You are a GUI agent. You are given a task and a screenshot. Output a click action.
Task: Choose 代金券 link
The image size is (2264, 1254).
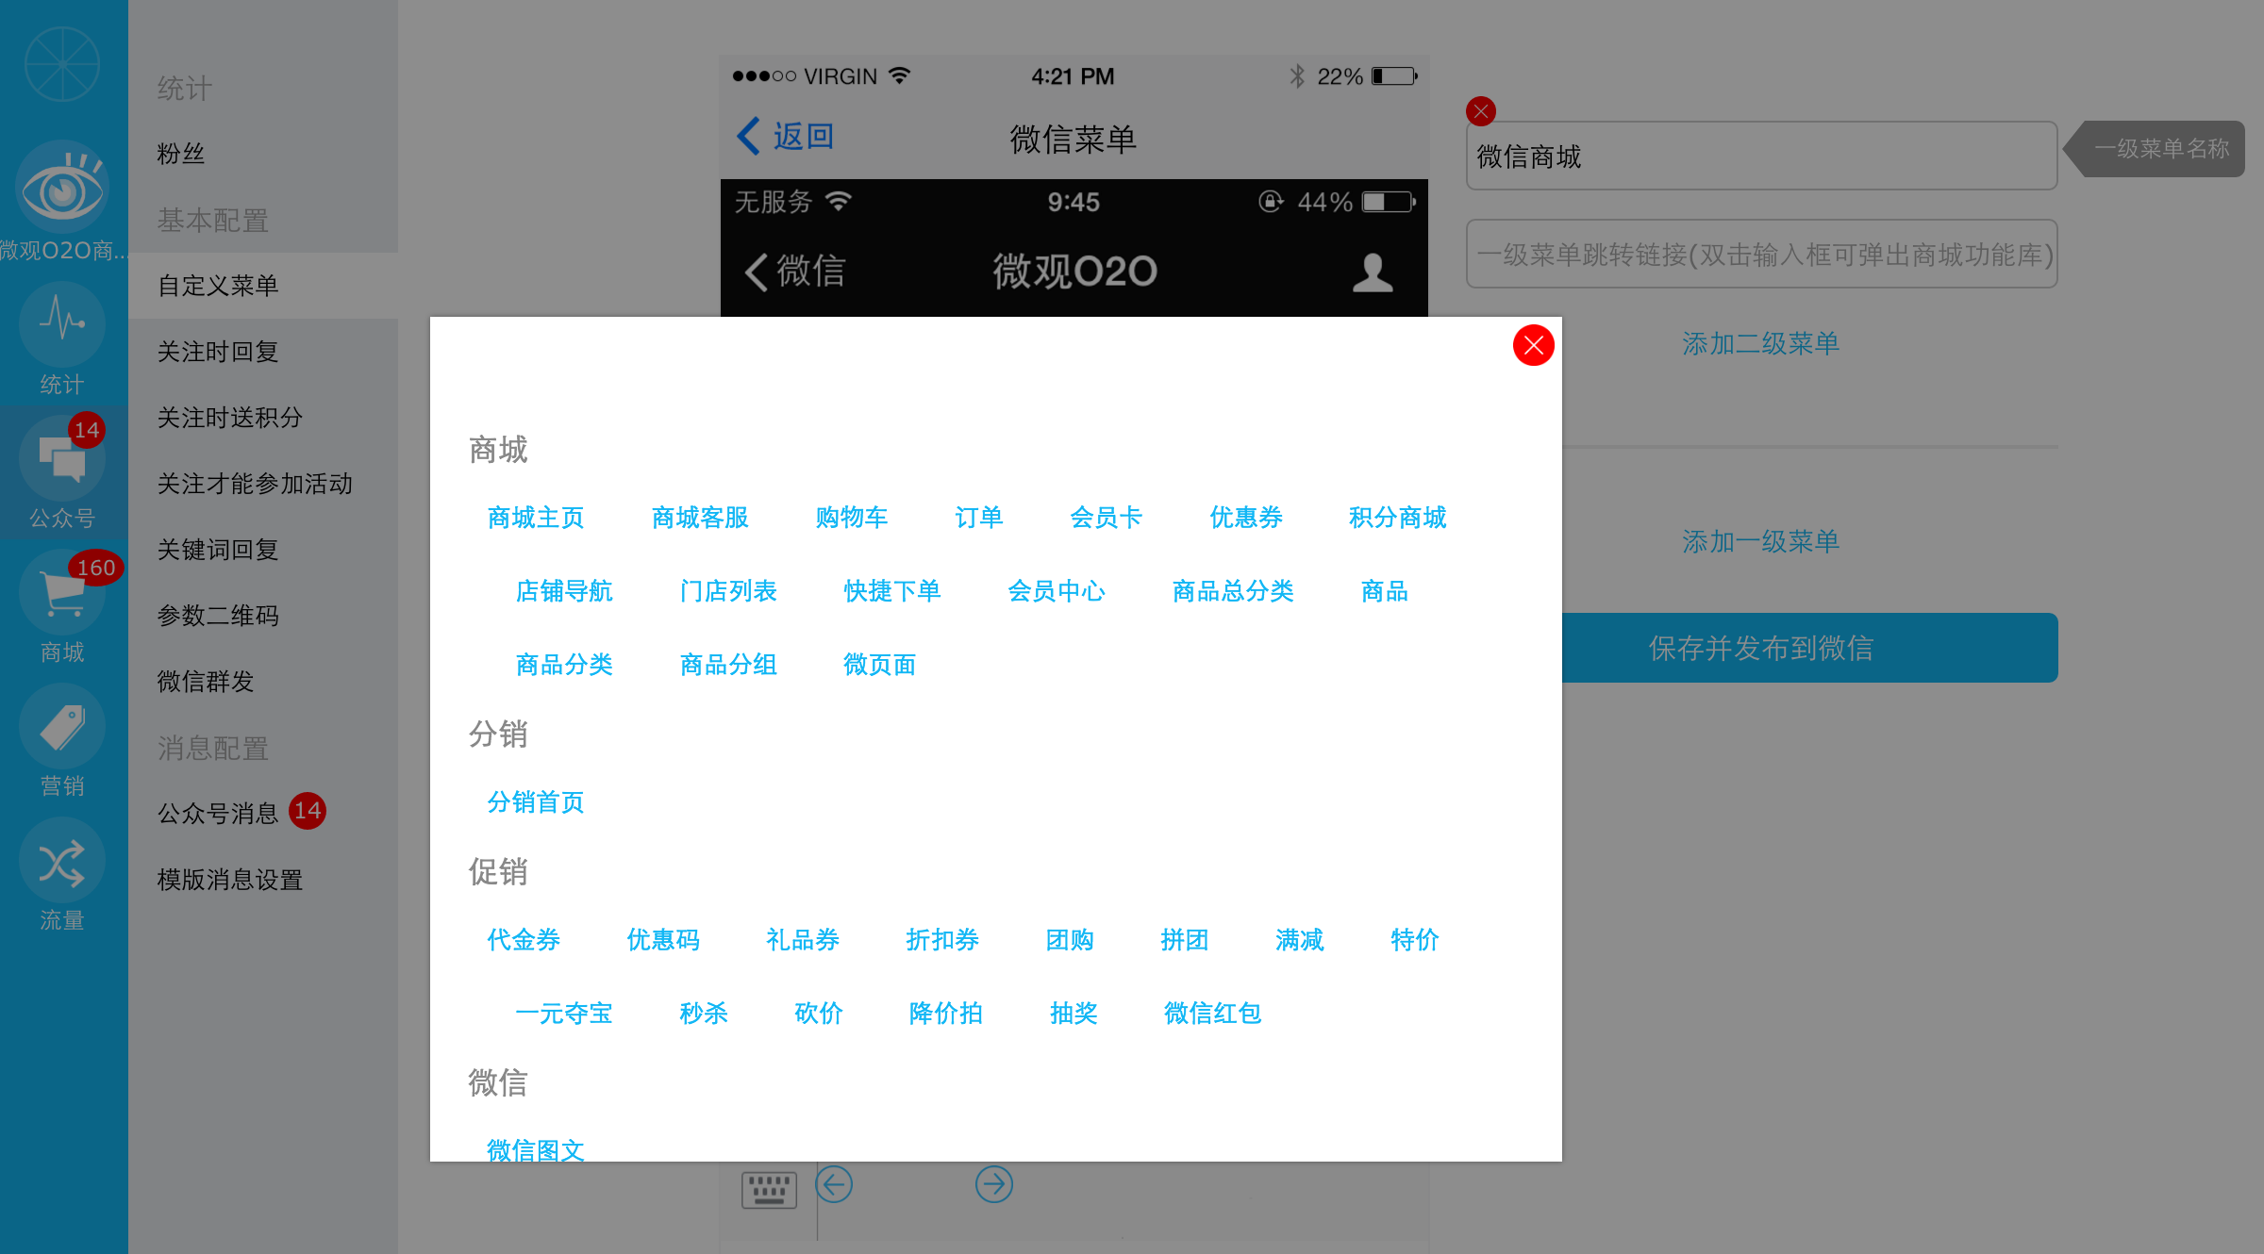[524, 940]
